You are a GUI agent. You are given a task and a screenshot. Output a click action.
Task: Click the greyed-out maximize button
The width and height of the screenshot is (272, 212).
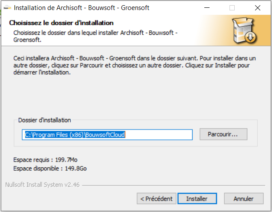point(232,8)
